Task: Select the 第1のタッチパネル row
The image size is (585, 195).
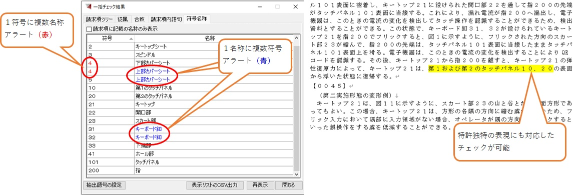Action: coord(190,88)
